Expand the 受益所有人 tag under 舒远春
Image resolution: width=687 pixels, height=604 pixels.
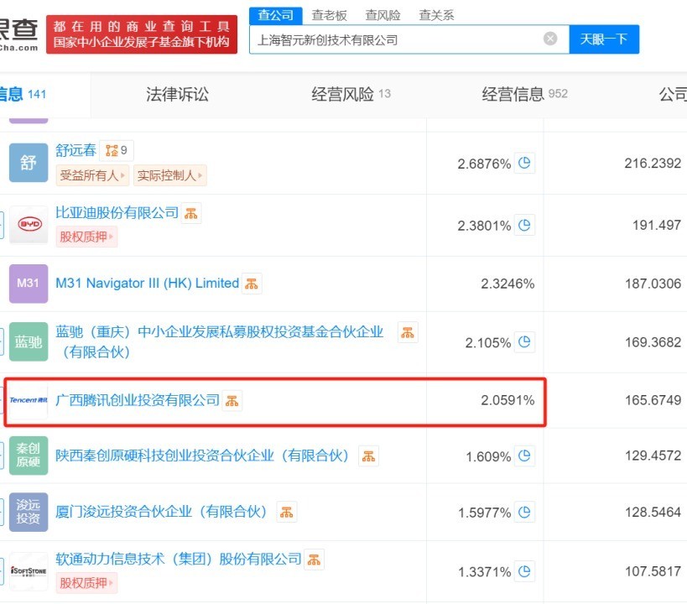pyautogui.click(x=92, y=175)
